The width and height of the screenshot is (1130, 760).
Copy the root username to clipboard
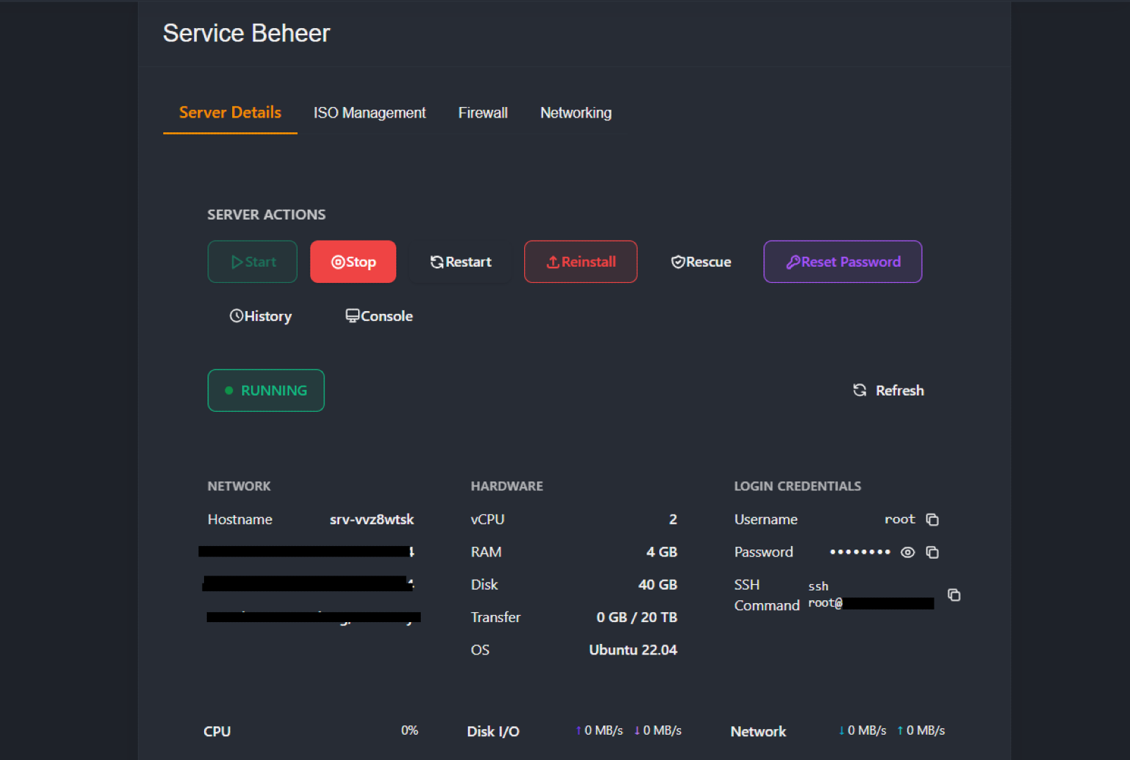(932, 519)
